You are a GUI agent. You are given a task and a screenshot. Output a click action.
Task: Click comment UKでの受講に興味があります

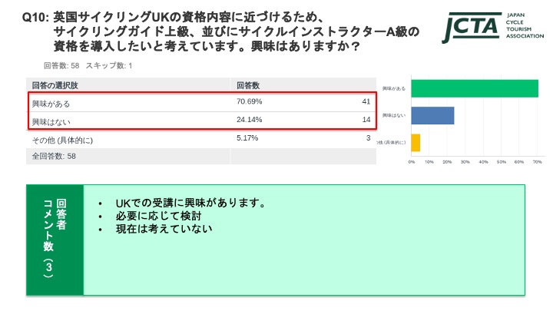point(190,203)
